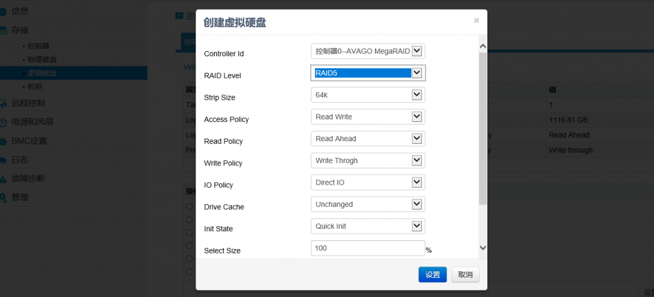Click the Select Size percentage input field
The height and width of the screenshot is (297, 654).
[367, 248]
